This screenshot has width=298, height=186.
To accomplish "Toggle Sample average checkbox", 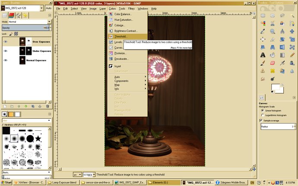I will [261, 120].
